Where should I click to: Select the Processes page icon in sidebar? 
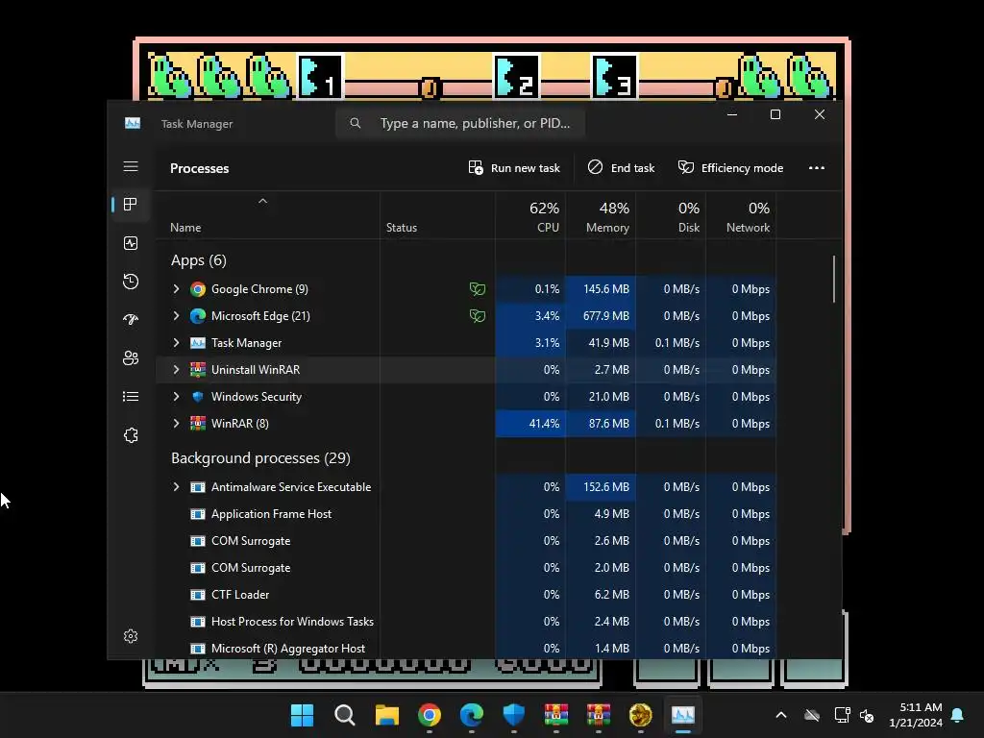click(x=131, y=204)
